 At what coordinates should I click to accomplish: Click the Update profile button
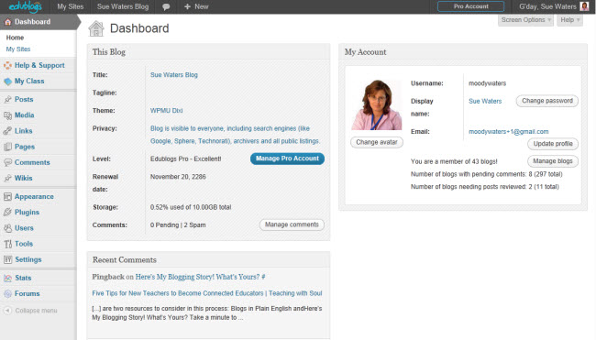(553, 144)
